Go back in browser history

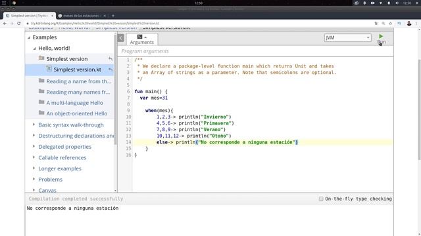pos(5,24)
